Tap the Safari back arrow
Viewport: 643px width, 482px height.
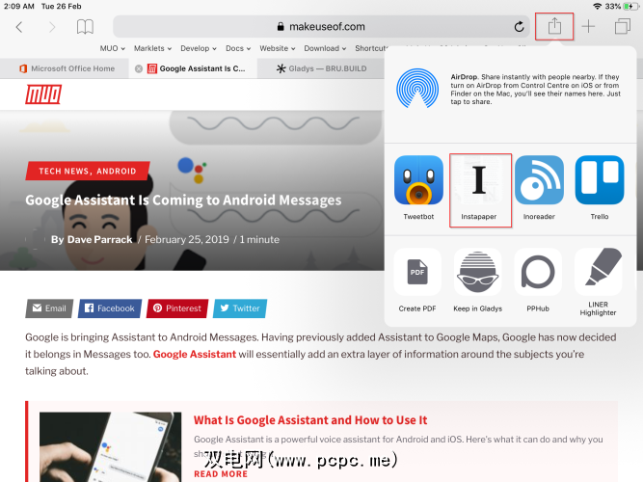[19, 27]
